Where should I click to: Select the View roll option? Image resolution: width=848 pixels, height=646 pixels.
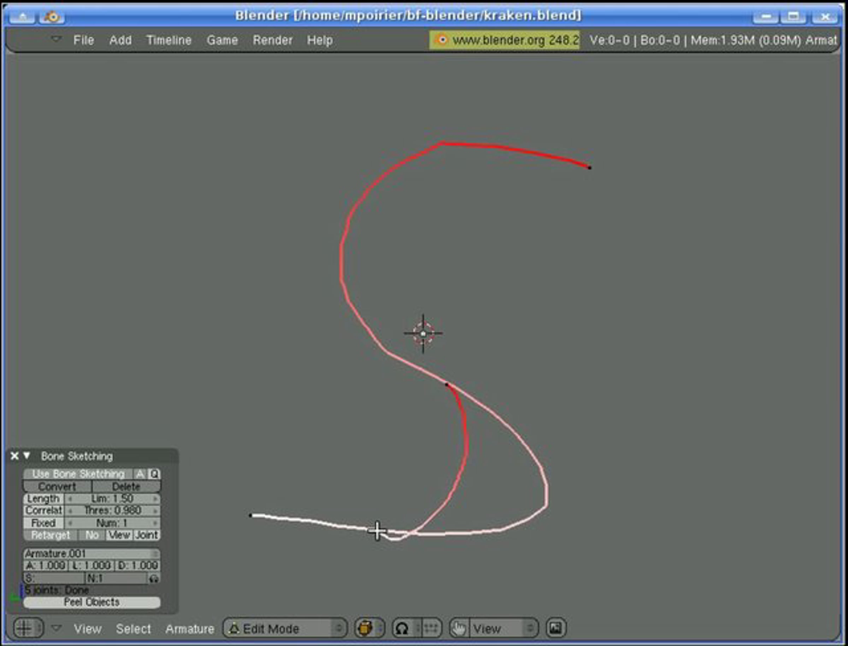[119, 535]
